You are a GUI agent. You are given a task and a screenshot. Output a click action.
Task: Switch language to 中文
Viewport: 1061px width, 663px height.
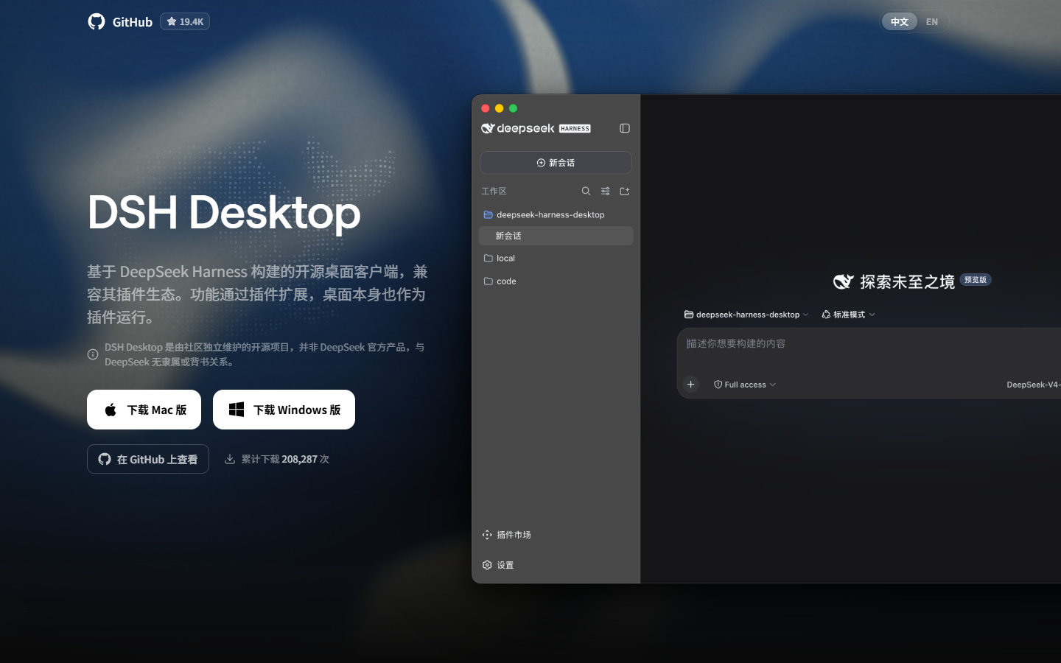coord(899,21)
